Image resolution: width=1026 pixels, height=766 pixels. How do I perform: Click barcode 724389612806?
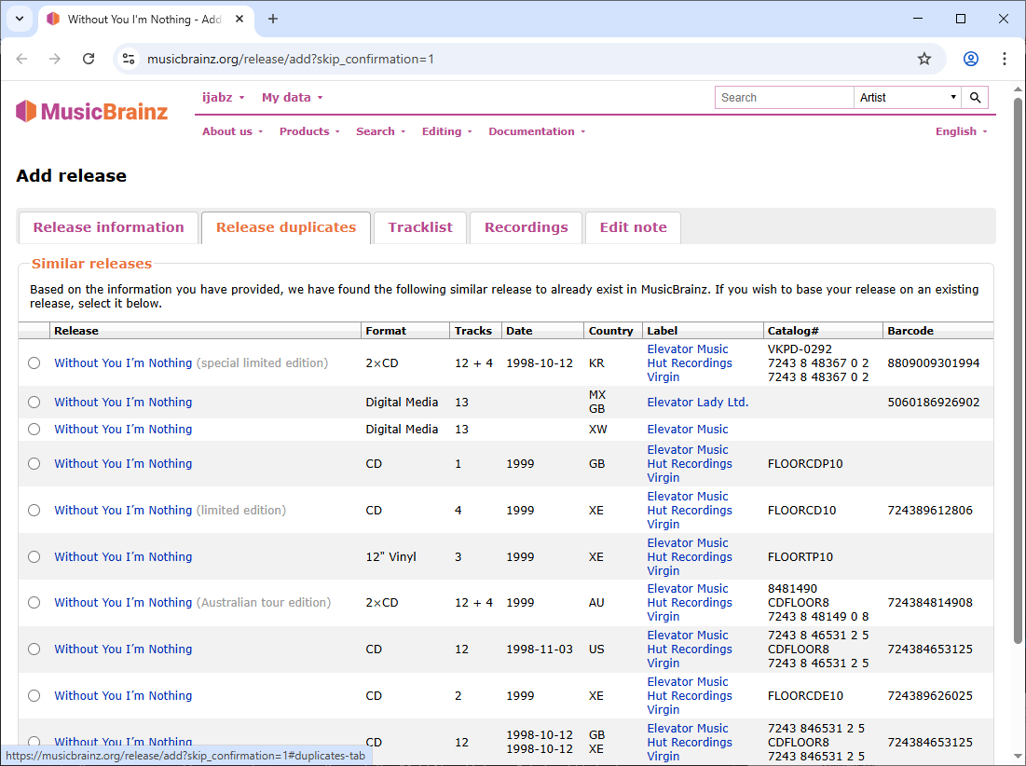point(930,511)
